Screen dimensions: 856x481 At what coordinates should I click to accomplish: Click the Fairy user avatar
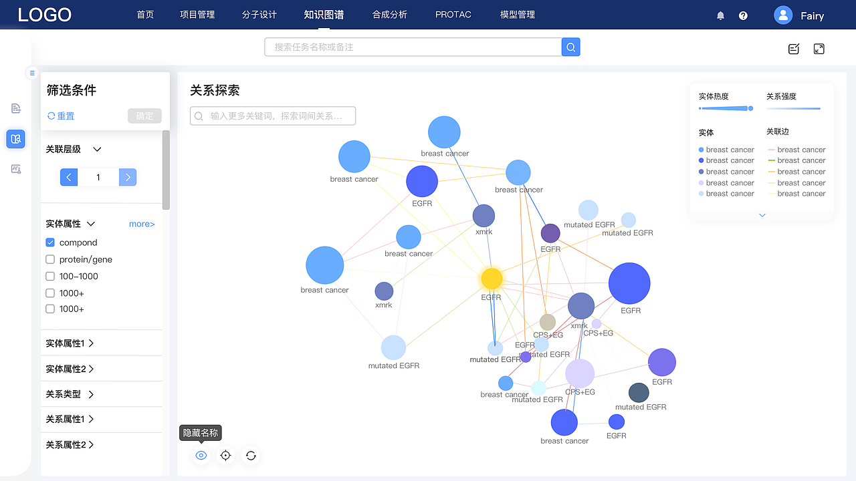pyautogui.click(x=783, y=15)
